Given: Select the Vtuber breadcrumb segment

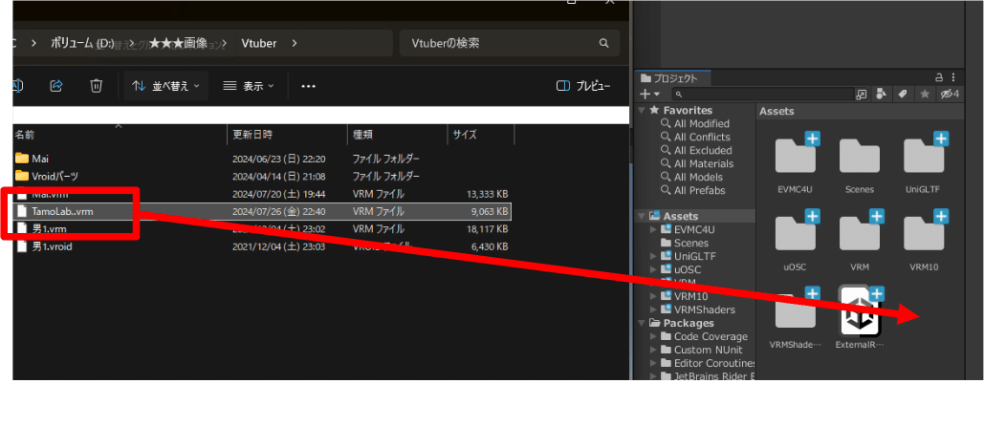Looking at the screenshot, I should [x=259, y=43].
